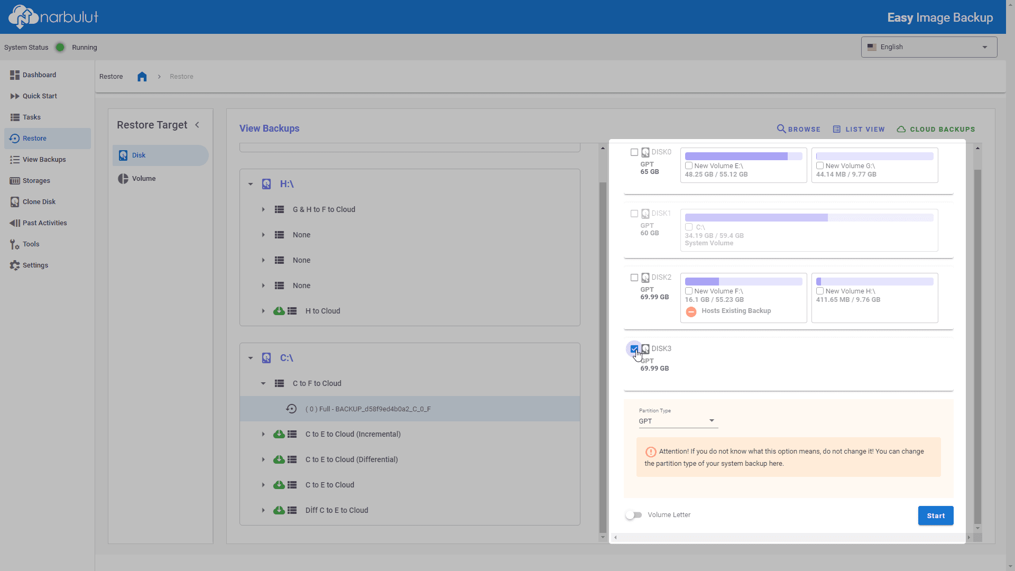The width and height of the screenshot is (1015, 571).
Task: Click the Past Activities icon
Action: coord(15,223)
